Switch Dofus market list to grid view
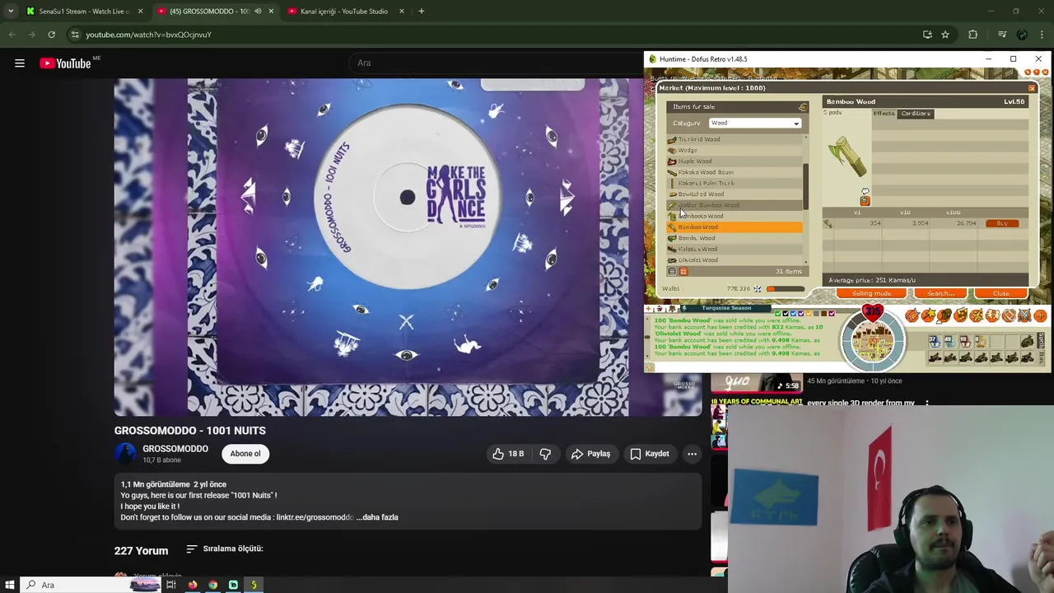Viewport: 1054px width, 593px height. click(683, 272)
